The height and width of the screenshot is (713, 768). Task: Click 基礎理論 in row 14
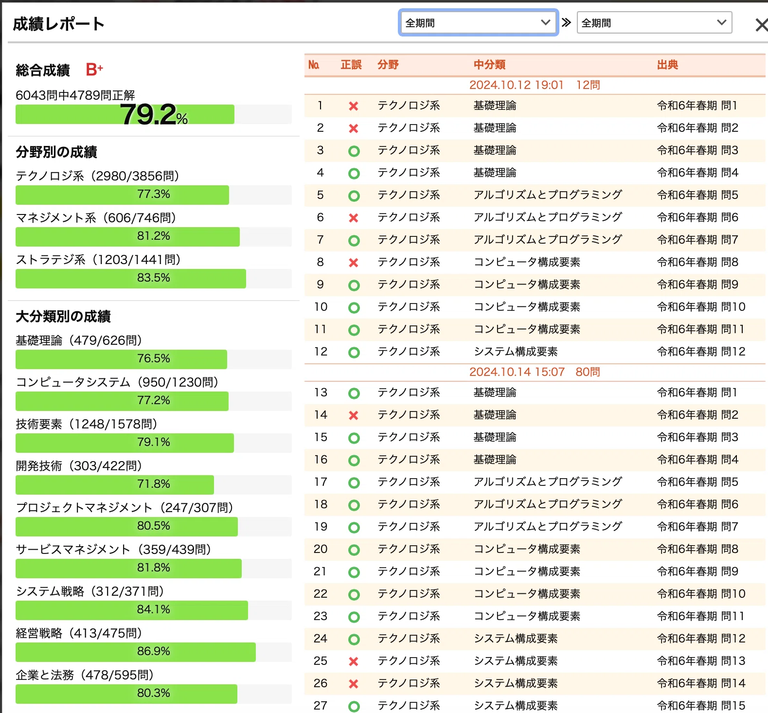pos(495,415)
